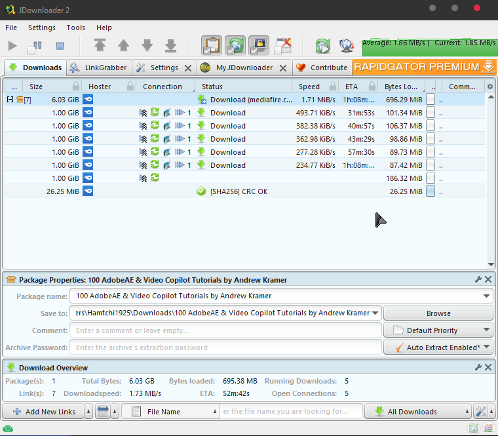498x436 pixels.
Task: Select the mediafire hoster icon of 26.25 MiB file
Action: pos(88,191)
